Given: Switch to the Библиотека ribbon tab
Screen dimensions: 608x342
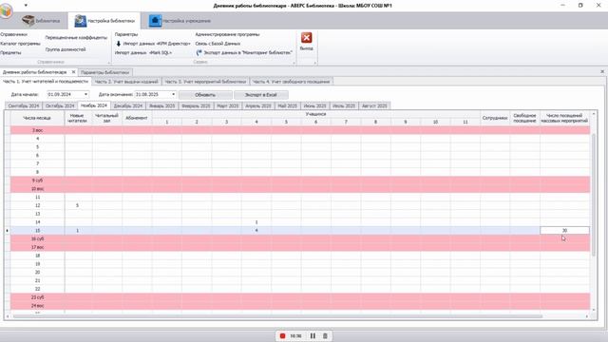Looking at the screenshot, I should coord(41,21).
